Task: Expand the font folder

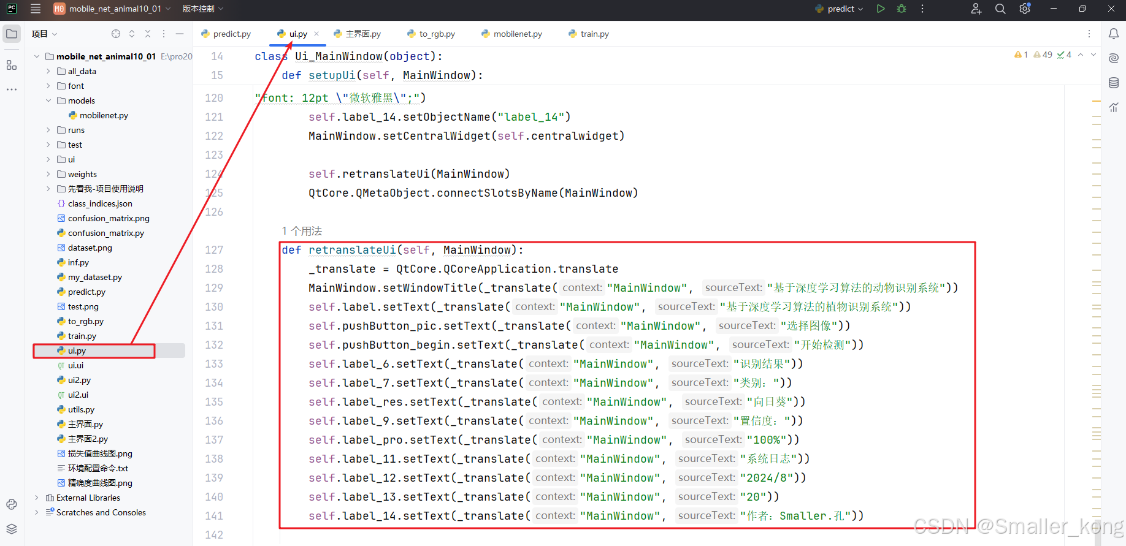Action: [x=48, y=86]
